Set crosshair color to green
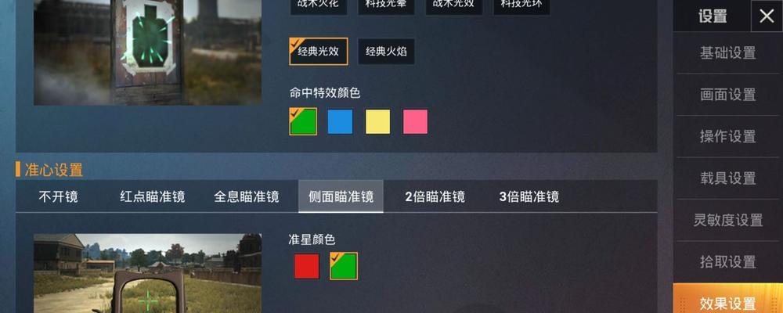Image resolution: width=783 pixels, height=313 pixels. pyautogui.click(x=344, y=265)
